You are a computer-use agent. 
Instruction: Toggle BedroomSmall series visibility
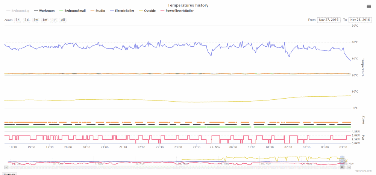click(72, 11)
